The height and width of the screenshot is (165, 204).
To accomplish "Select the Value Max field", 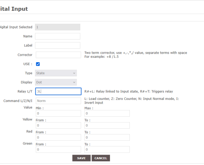I will click(x=107, y=113).
